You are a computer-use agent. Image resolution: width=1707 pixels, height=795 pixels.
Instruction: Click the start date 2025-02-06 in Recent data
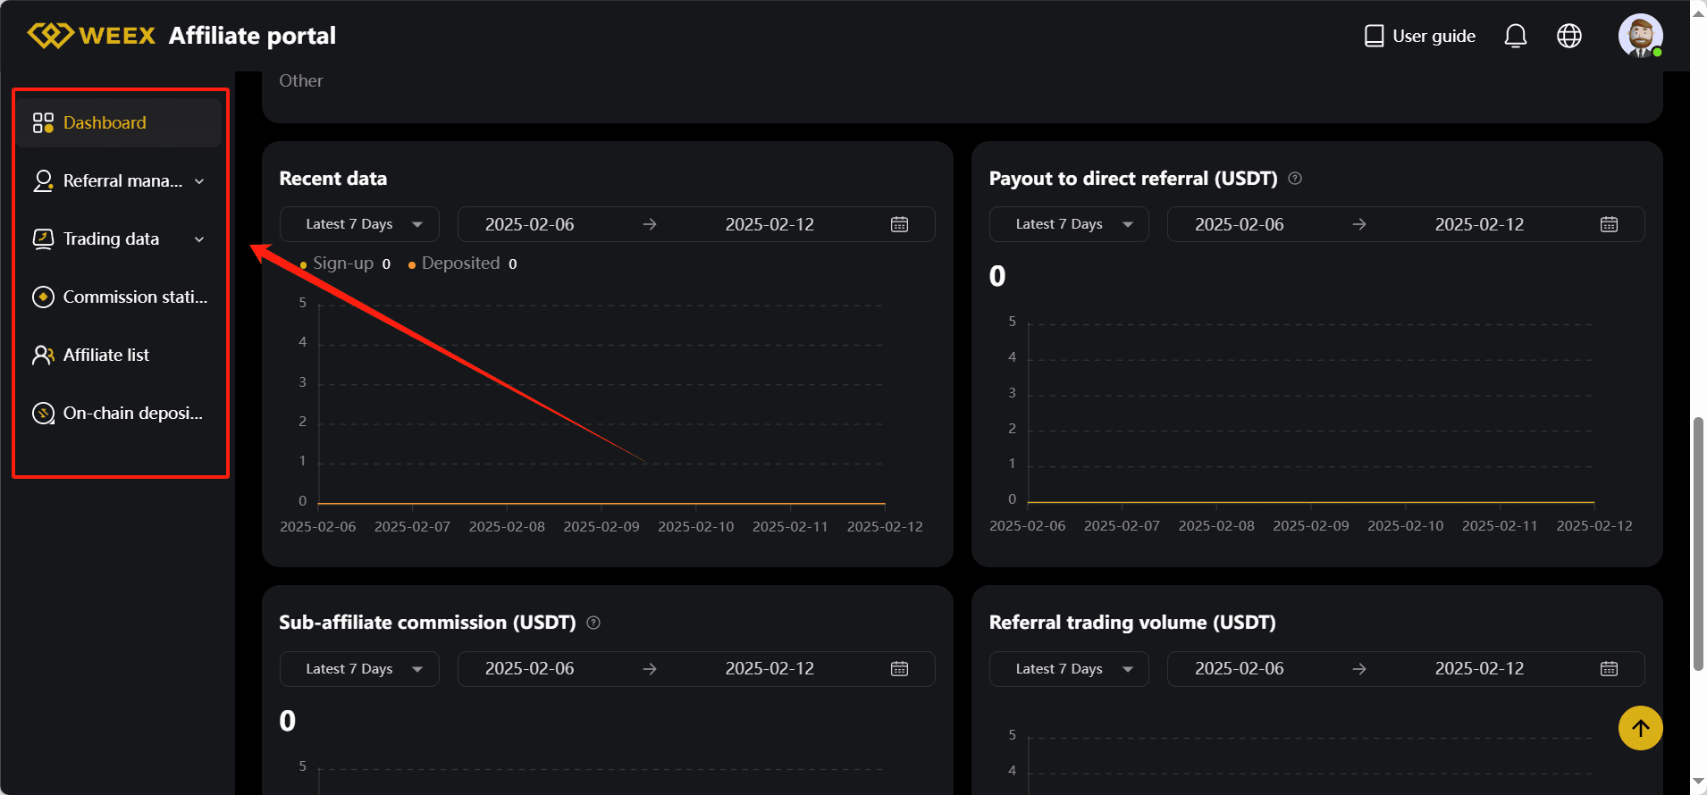(x=529, y=224)
